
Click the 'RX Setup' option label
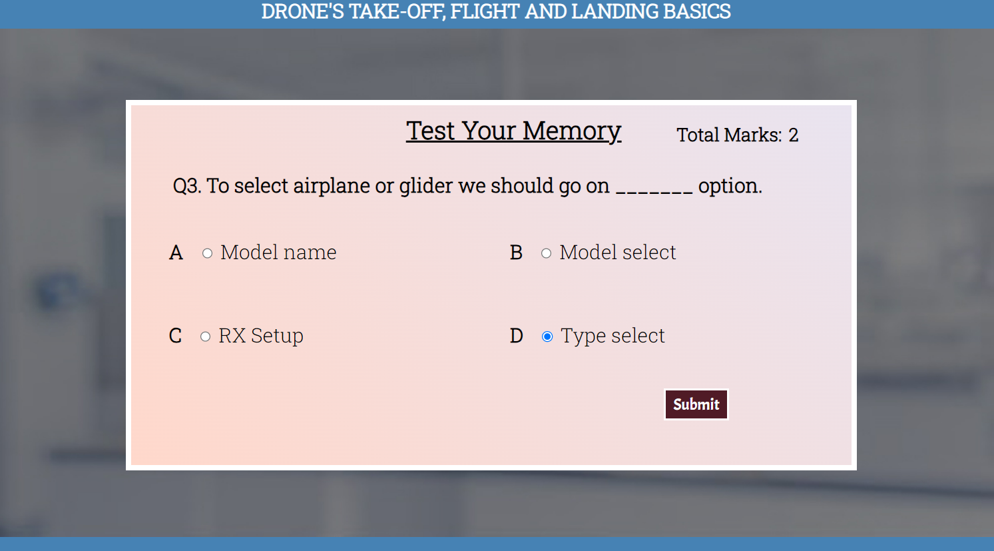pyautogui.click(x=261, y=336)
